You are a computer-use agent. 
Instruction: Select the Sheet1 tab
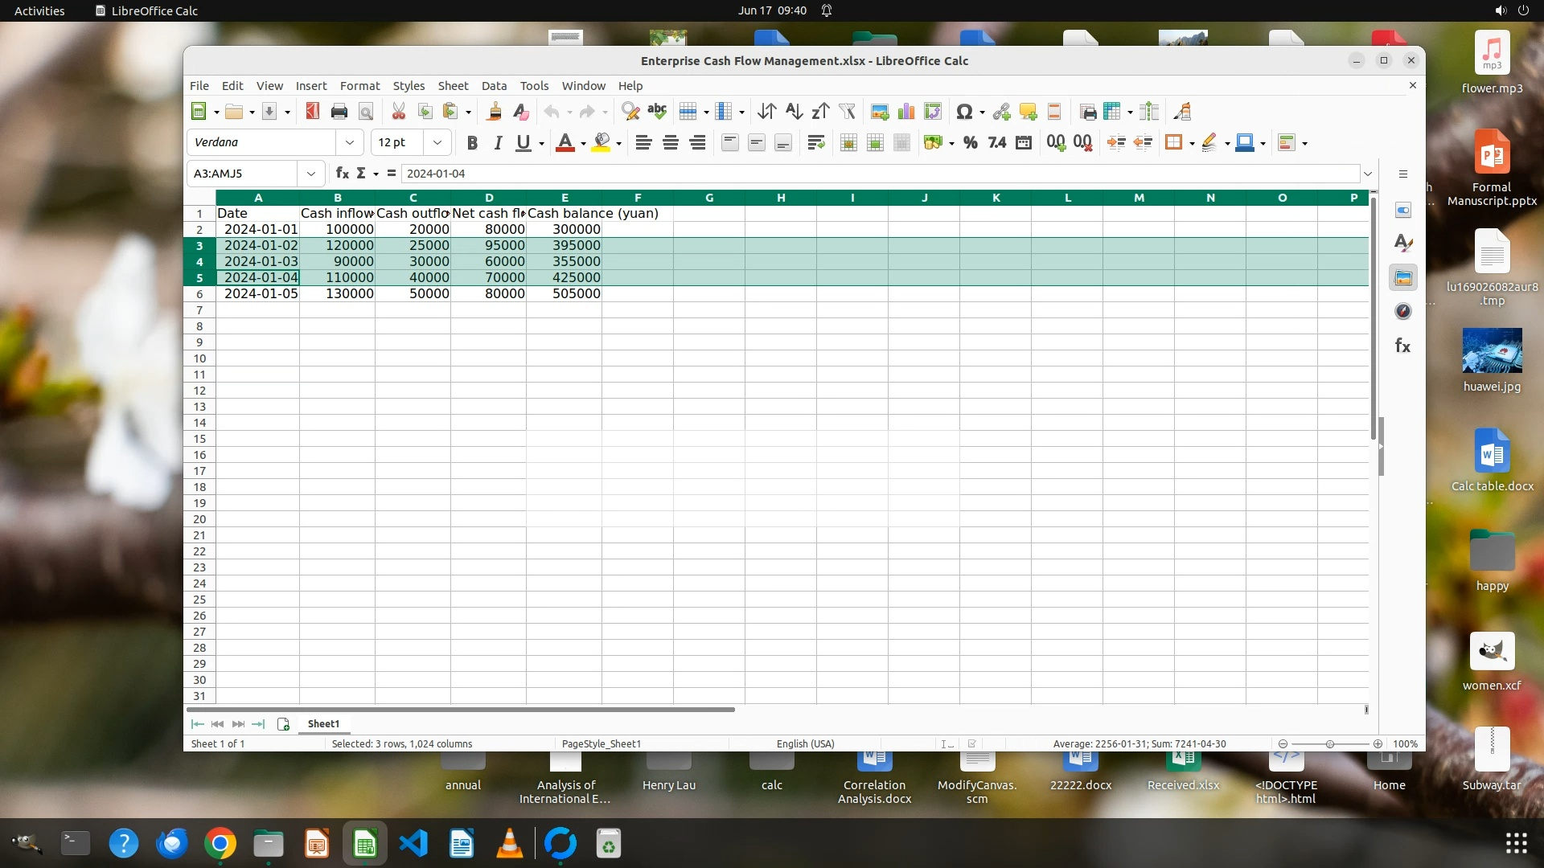click(x=323, y=724)
